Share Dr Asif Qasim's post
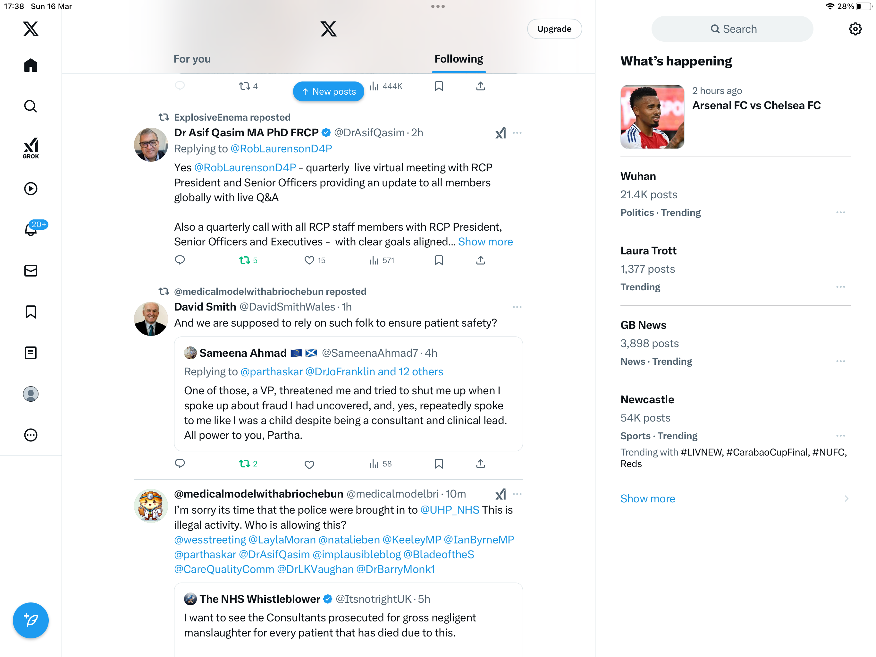This screenshot has height=657, width=876. coord(480,260)
